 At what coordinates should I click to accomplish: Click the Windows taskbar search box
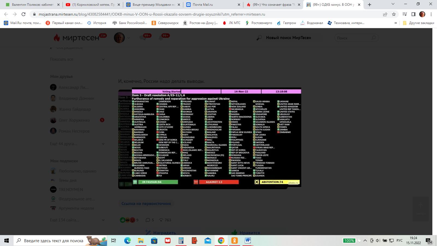point(60,241)
